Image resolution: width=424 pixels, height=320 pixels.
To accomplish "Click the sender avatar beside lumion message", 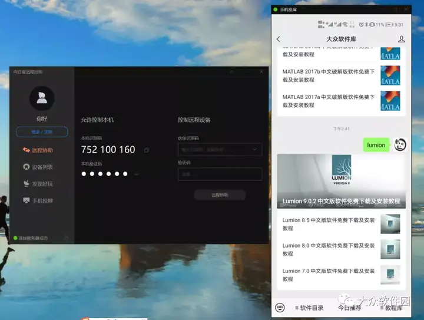I will (x=400, y=145).
